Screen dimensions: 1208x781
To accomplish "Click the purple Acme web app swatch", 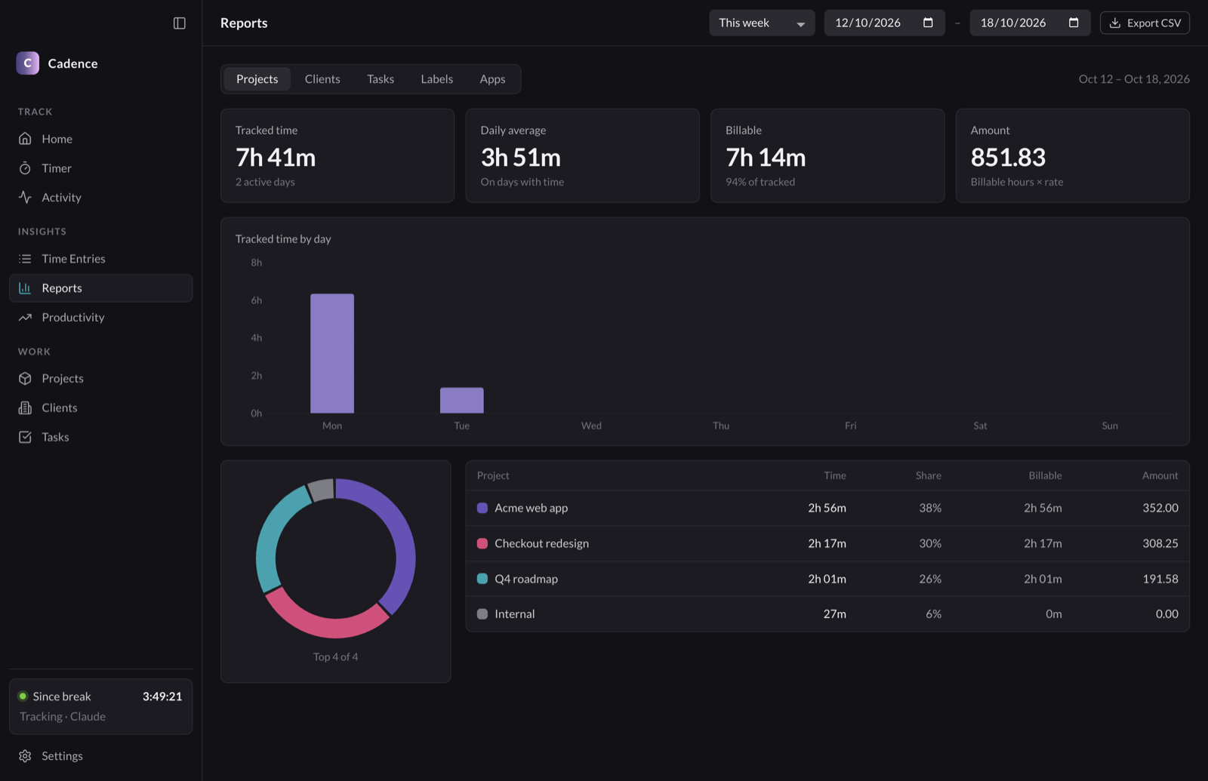I will pyautogui.click(x=482, y=508).
